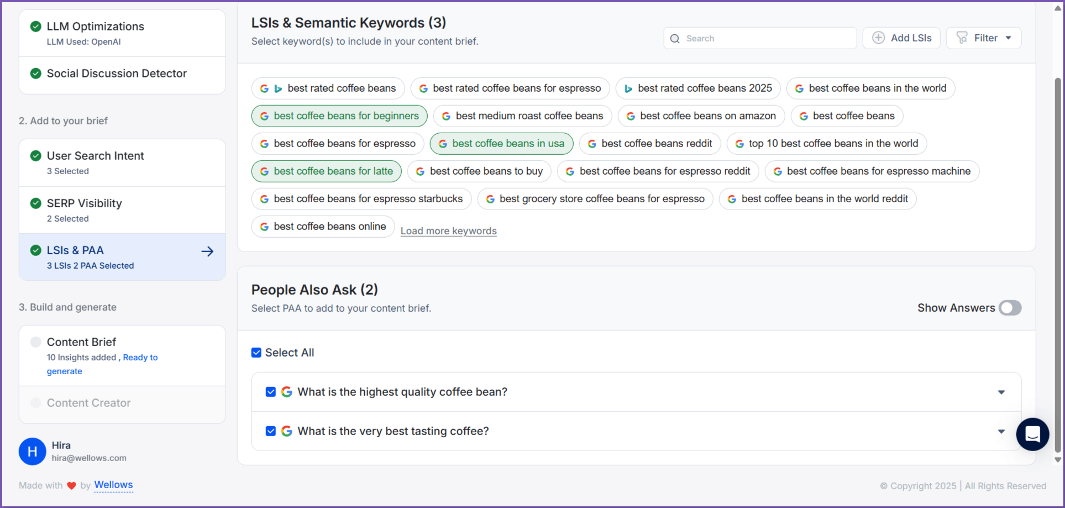Uncheck the Select All checkbox
Screen dimensions: 1065x508
point(256,353)
